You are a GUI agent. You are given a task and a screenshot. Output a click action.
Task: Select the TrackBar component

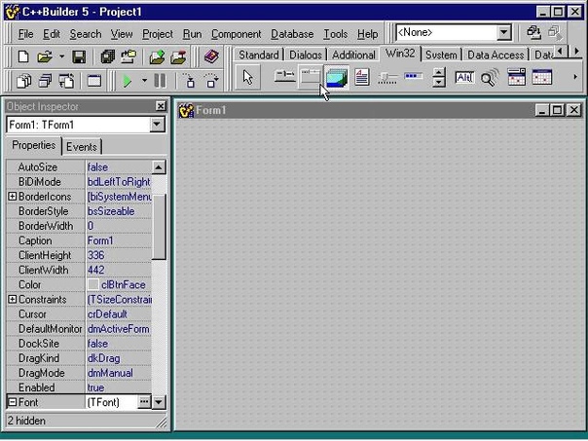click(x=387, y=78)
